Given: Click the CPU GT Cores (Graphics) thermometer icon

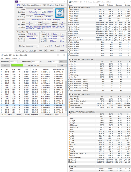Looking at the screenshot, I should pyautogui.click(x=69, y=101).
